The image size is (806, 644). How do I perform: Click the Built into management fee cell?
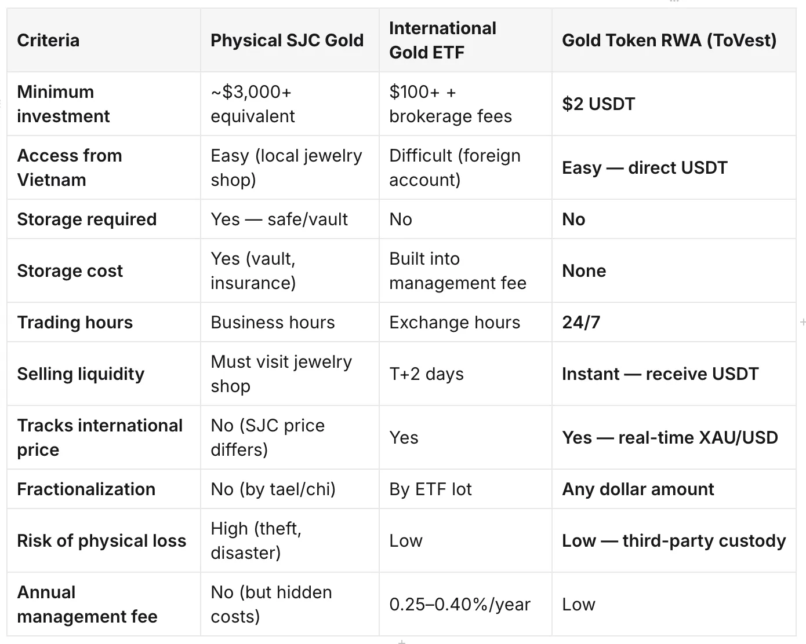click(466, 270)
